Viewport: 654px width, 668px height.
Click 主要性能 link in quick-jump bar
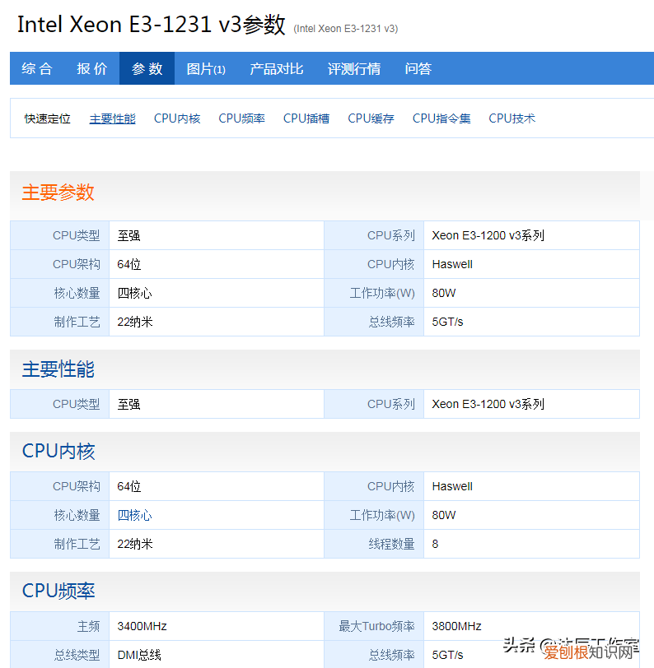click(x=112, y=118)
